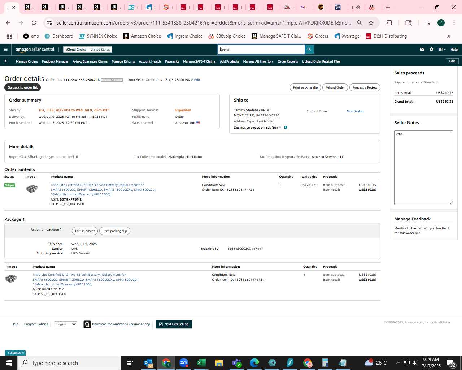Expand the EN language dropdown
This screenshot has height=370, width=462.
coord(442,50)
